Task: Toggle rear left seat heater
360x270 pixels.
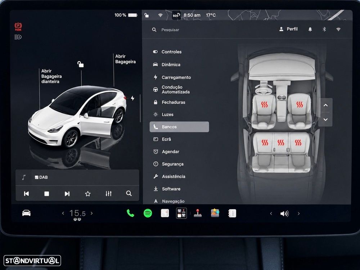Action: click(x=265, y=143)
